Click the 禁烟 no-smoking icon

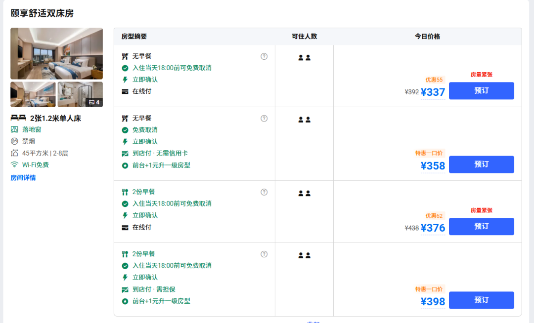coord(14,141)
